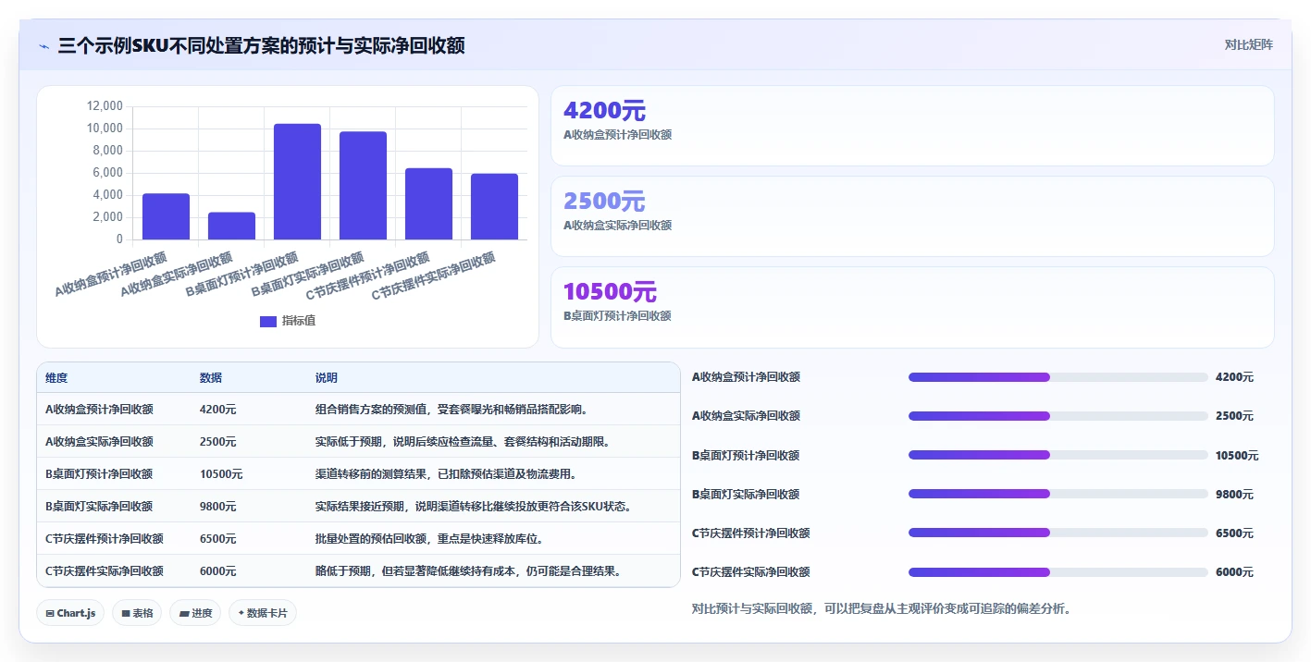The image size is (1311, 662).
Task: Click the 4200元 data card value
Action: point(604,111)
